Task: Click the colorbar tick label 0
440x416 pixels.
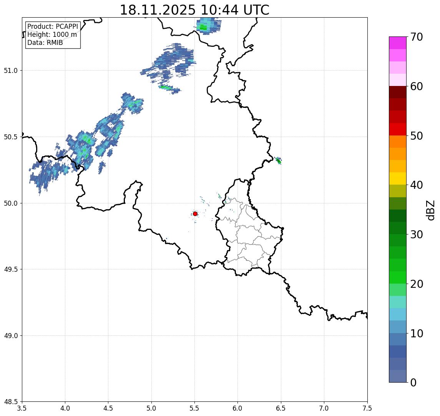Action: 413,382
